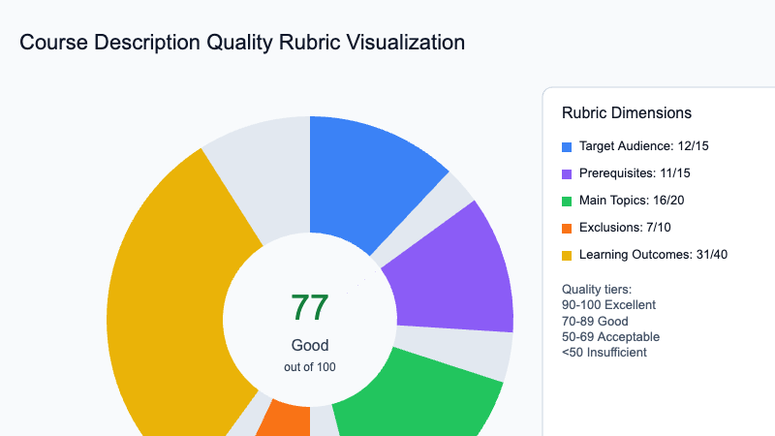Image resolution: width=775 pixels, height=436 pixels.
Task: Click the '90-100 Excellent' quality tier text
Action: 608,304
